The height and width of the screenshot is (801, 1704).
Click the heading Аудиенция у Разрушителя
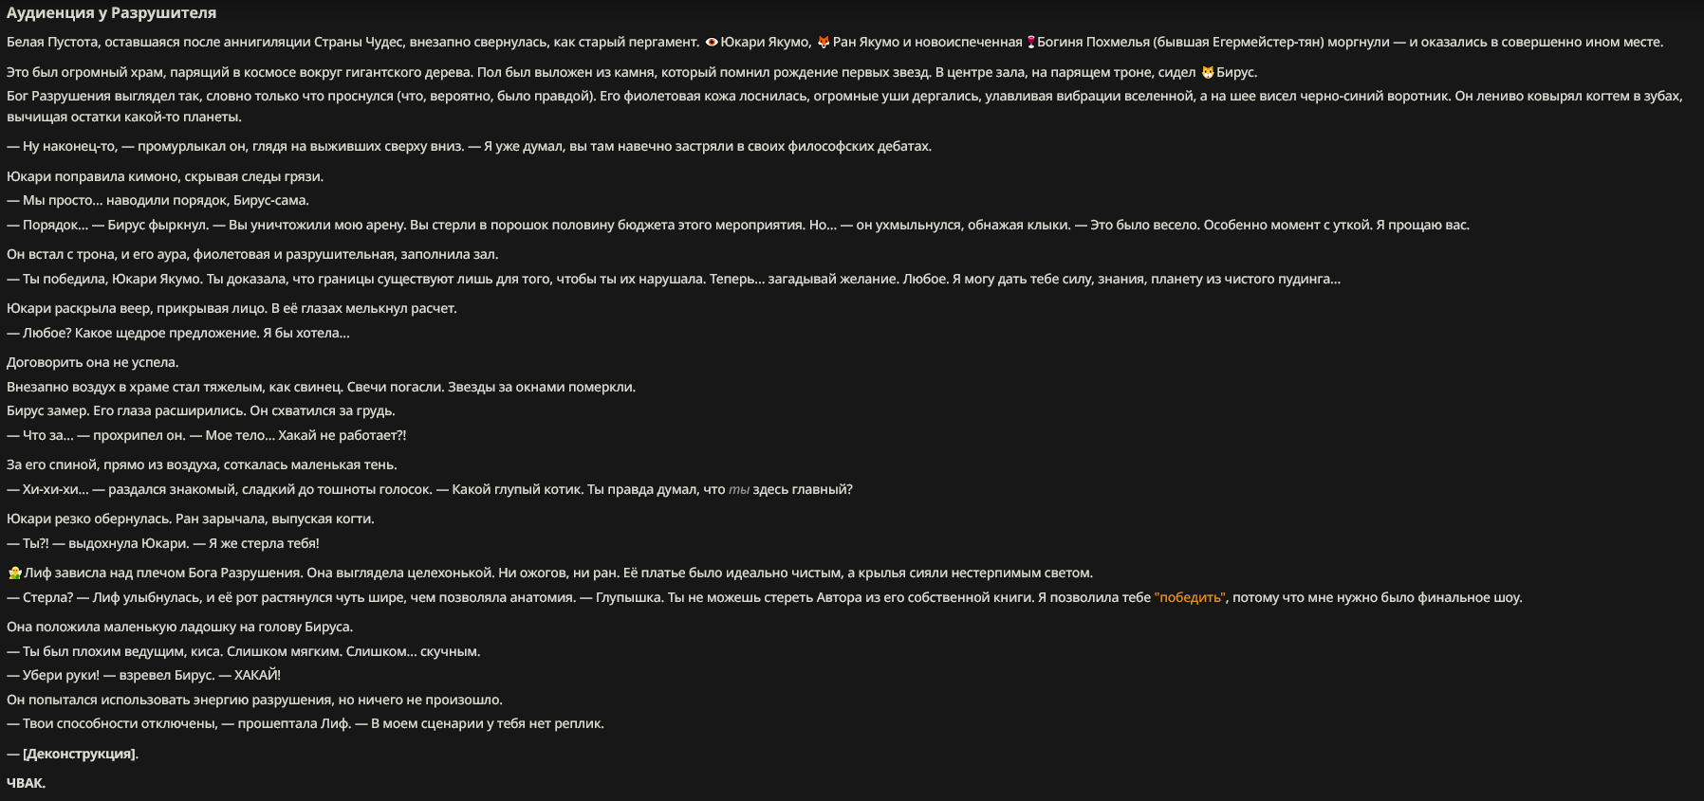(x=111, y=13)
